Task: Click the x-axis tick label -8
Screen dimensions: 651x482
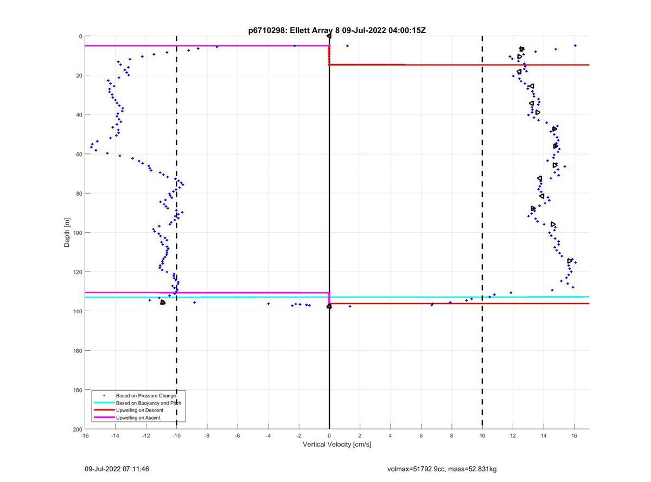Action: point(207,435)
